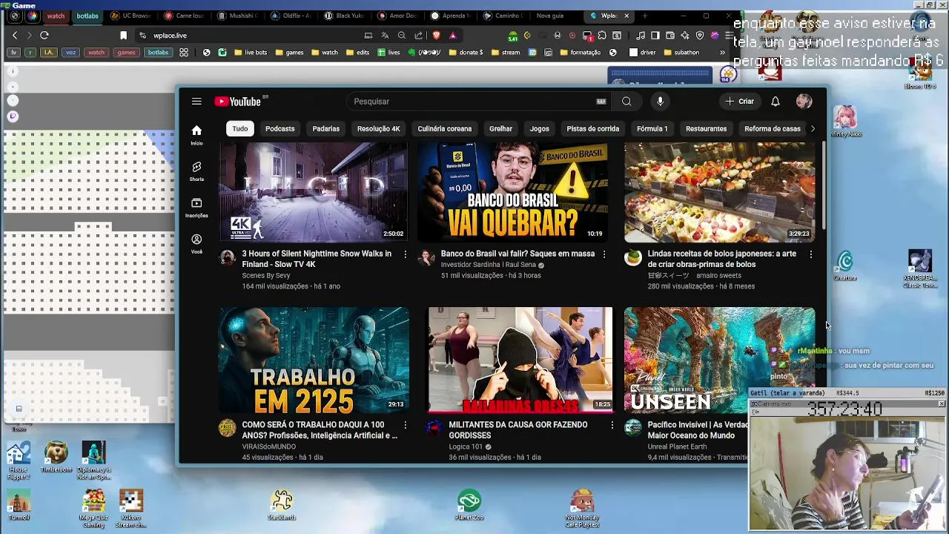Start voice search with the microphone icon
The height and width of the screenshot is (534, 949).
click(660, 102)
